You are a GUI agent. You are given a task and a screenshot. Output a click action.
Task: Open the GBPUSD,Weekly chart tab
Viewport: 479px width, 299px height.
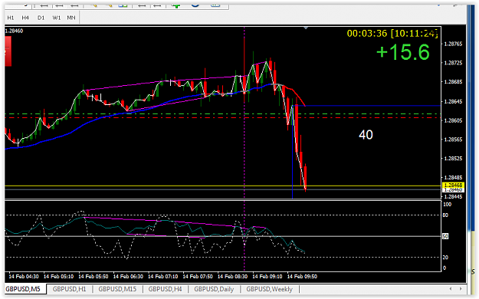pyautogui.click(x=270, y=289)
